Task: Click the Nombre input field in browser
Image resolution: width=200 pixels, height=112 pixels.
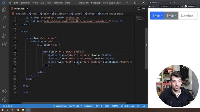Action: coord(188,16)
